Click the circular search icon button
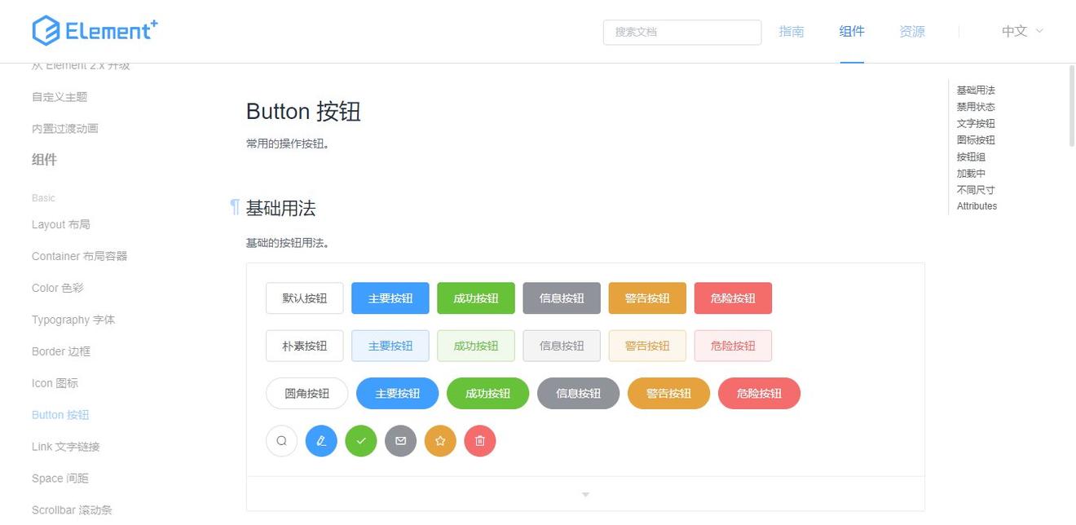Image resolution: width=1076 pixels, height=525 pixels. pyautogui.click(x=281, y=440)
